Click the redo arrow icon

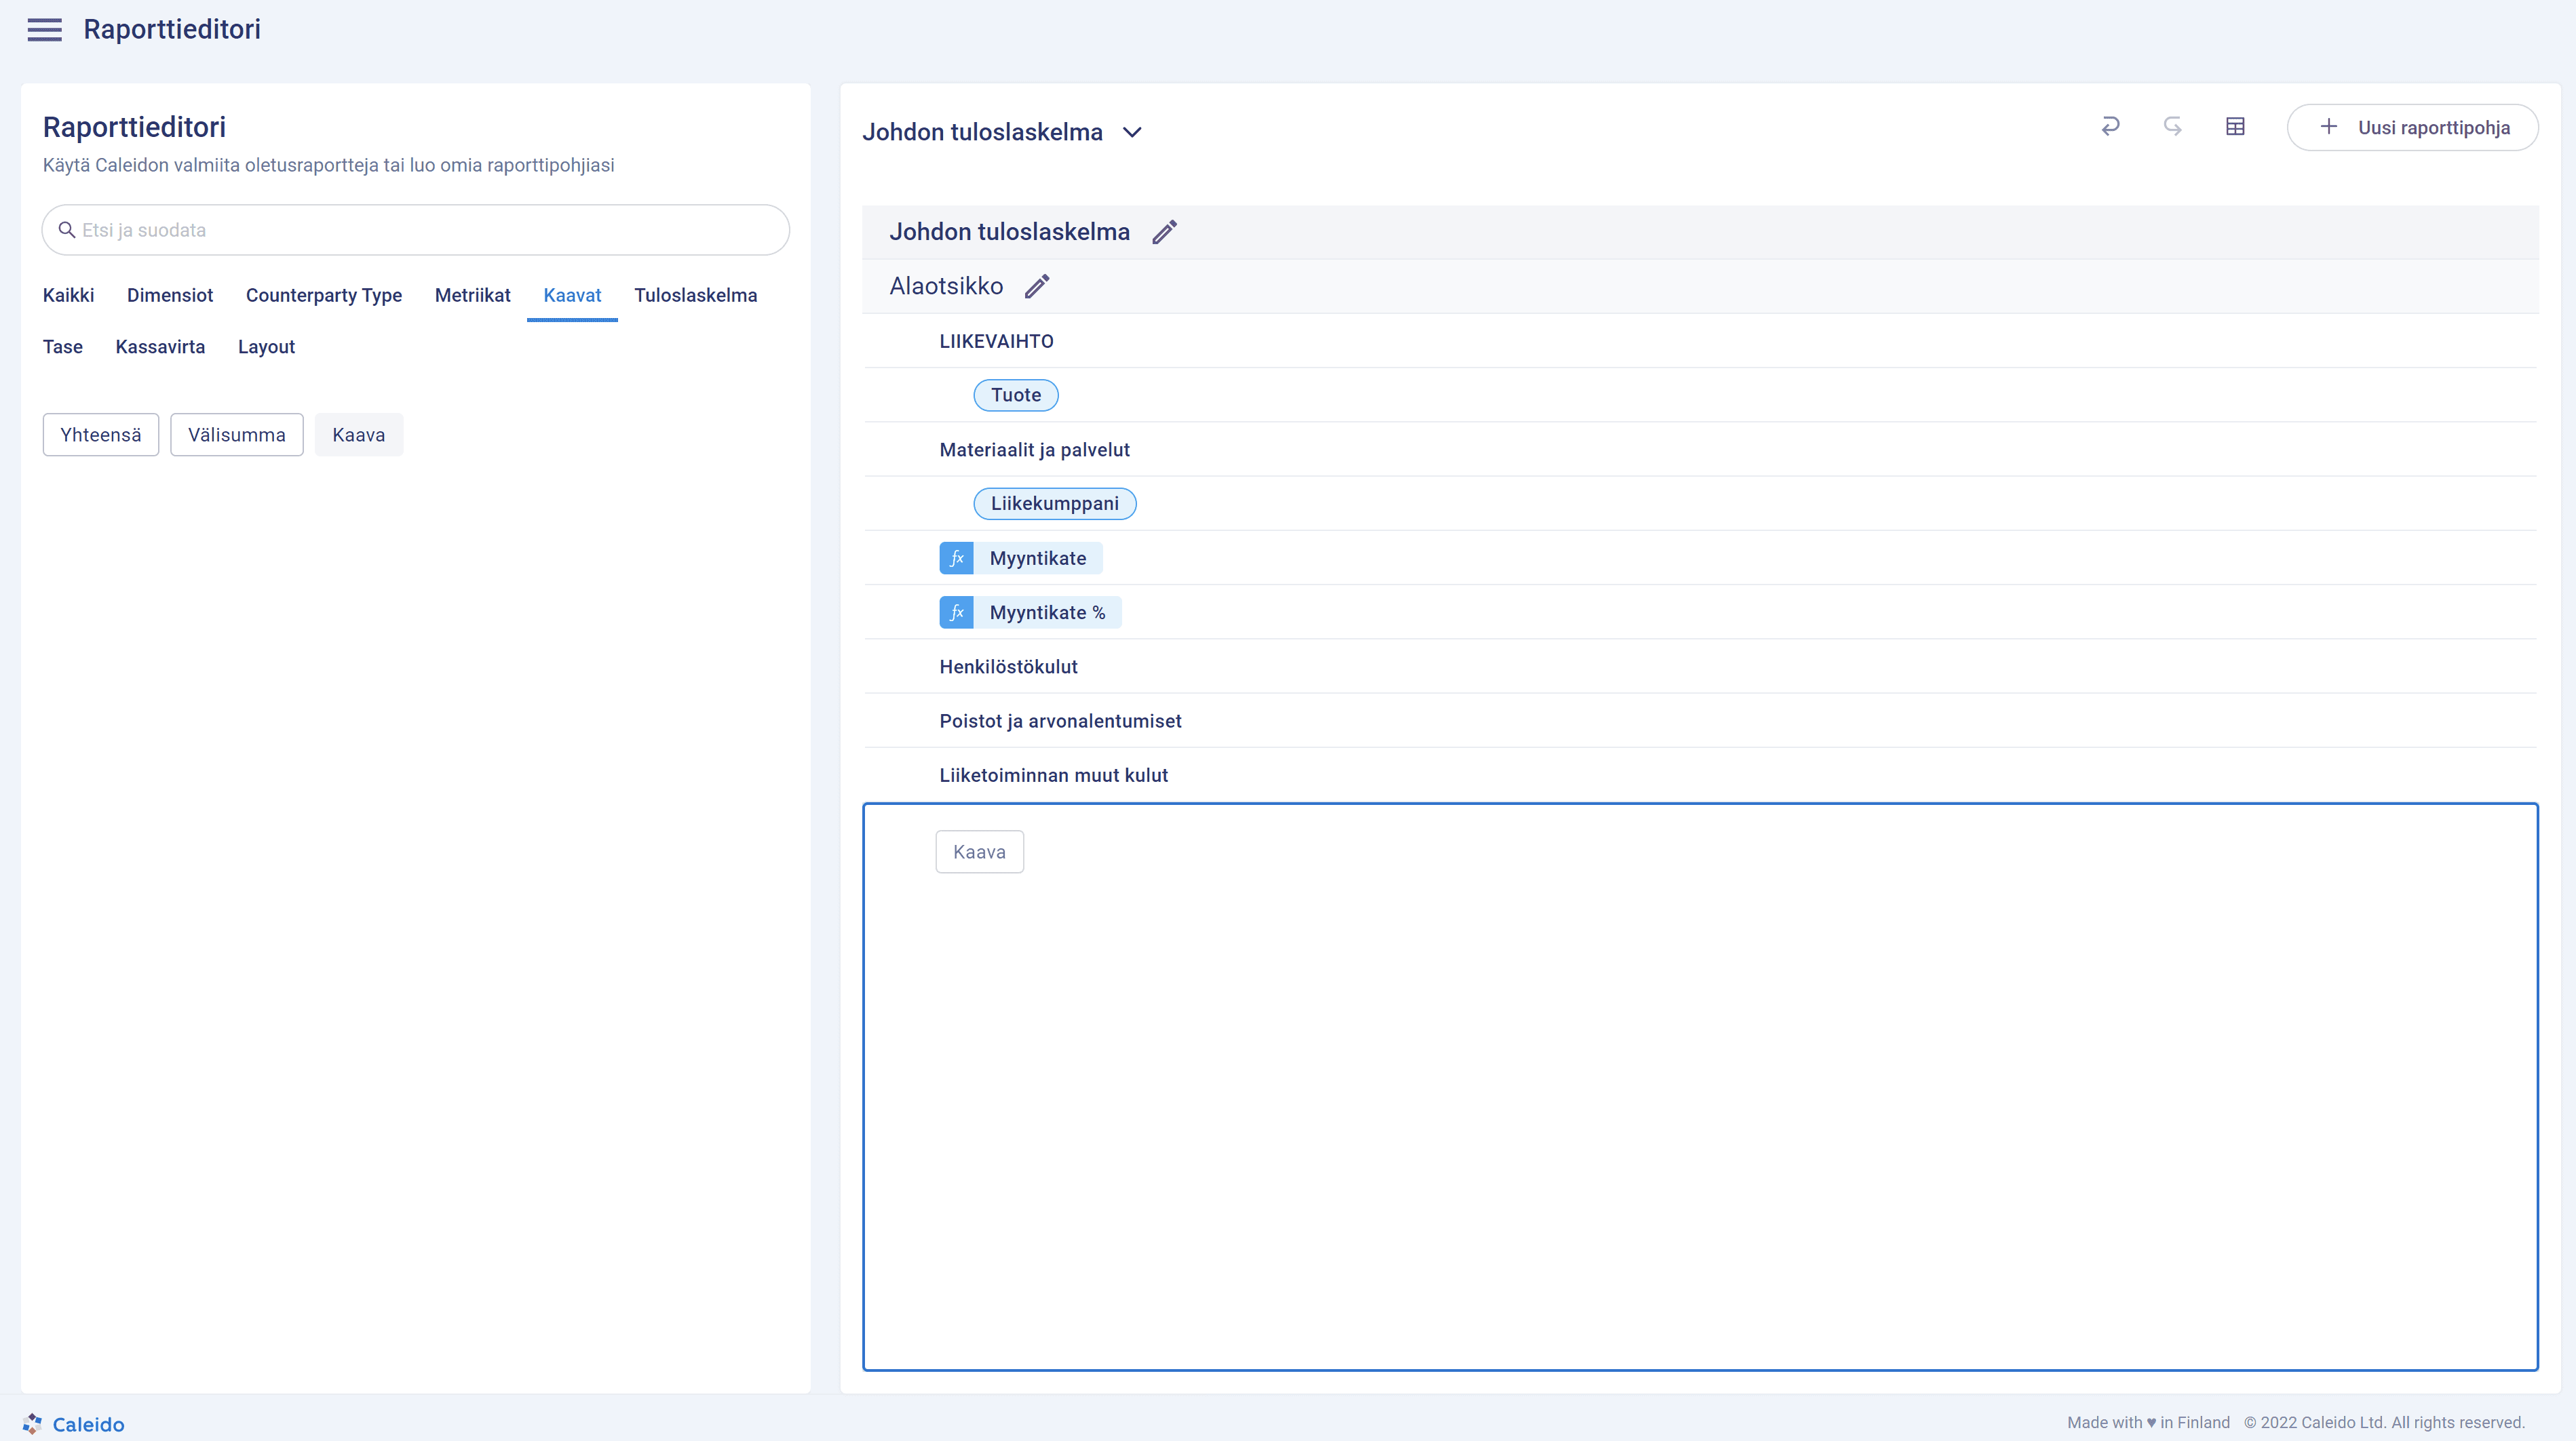tap(2172, 127)
